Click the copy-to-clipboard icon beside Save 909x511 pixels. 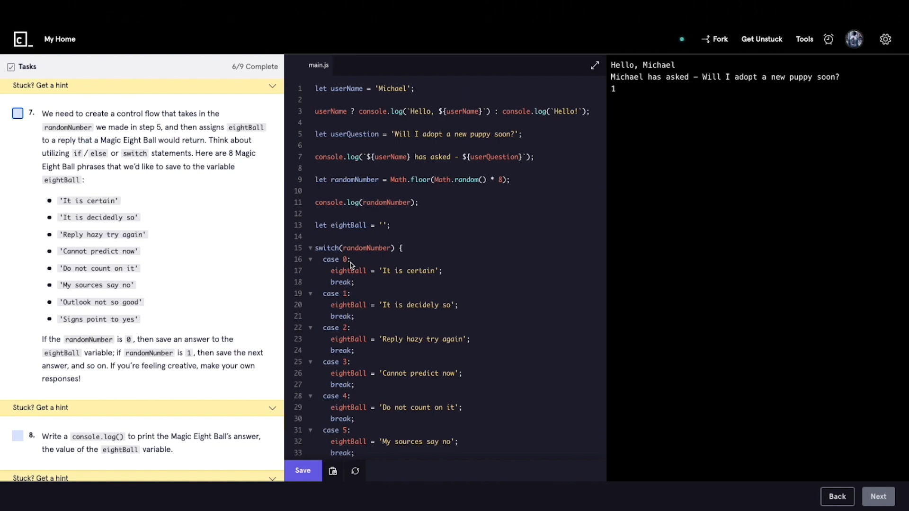coord(333,471)
